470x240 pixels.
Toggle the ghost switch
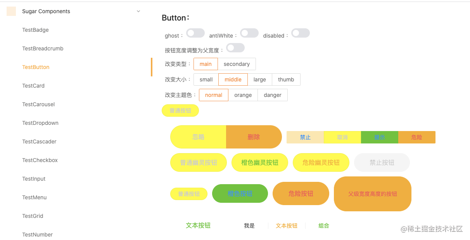click(x=195, y=33)
